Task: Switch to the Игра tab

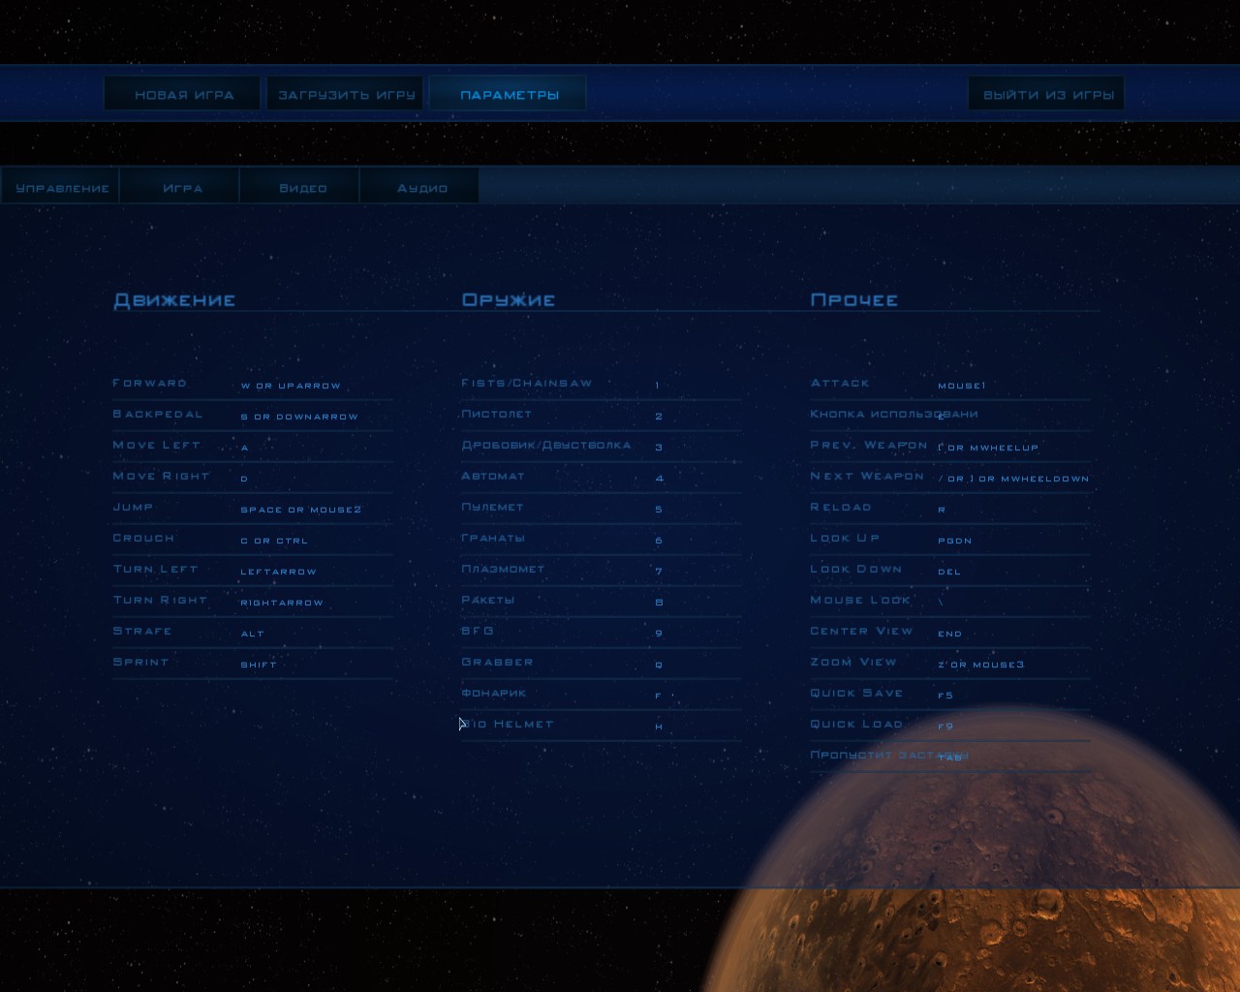Action: coord(181,187)
